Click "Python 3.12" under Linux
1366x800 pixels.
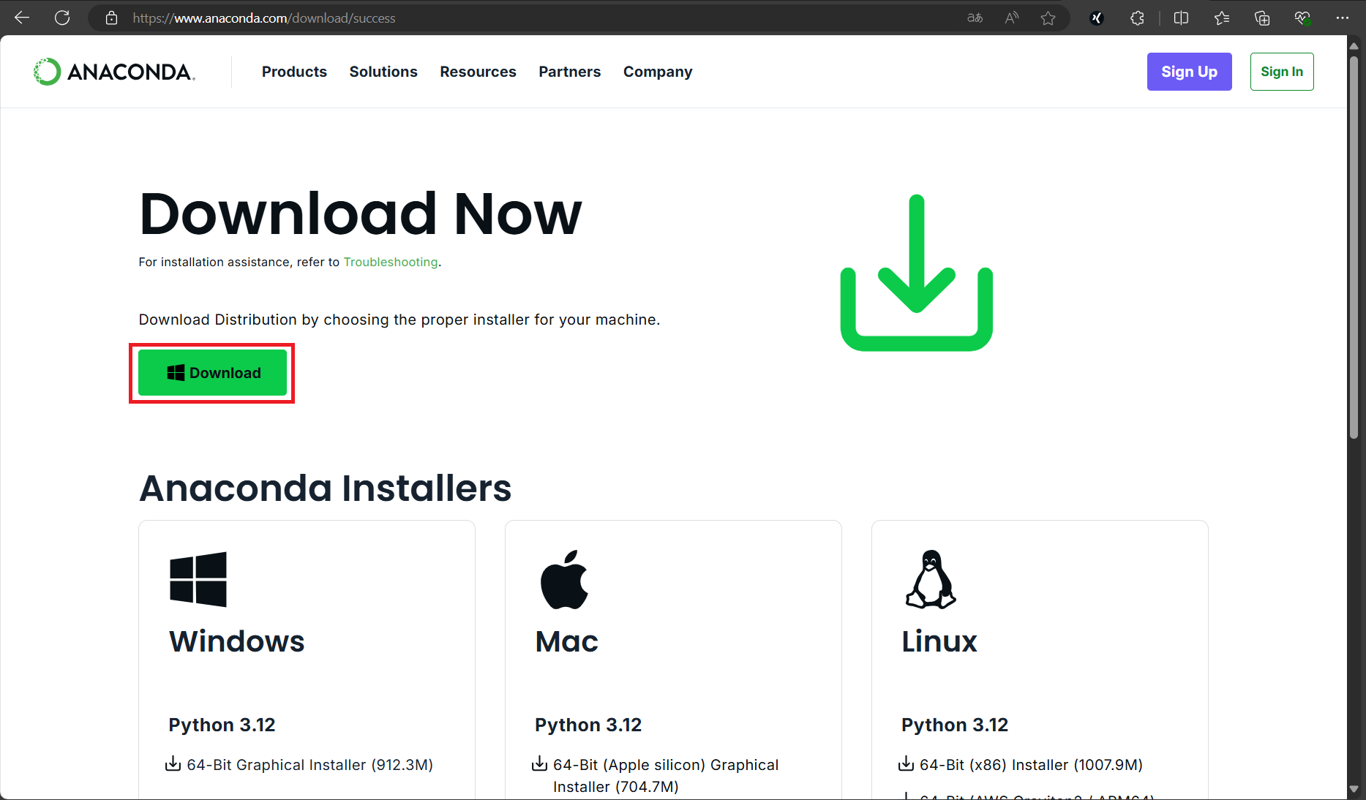click(955, 725)
